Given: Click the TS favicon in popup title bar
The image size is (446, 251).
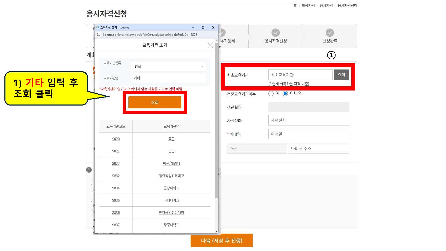Looking at the screenshot, I should (97, 27).
